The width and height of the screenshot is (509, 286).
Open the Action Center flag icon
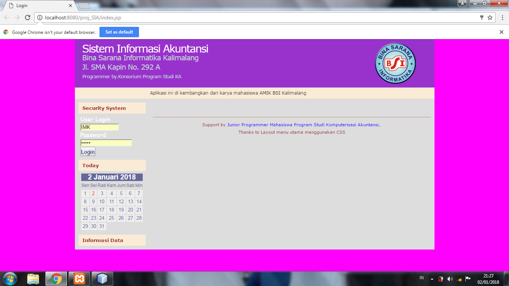(468, 279)
